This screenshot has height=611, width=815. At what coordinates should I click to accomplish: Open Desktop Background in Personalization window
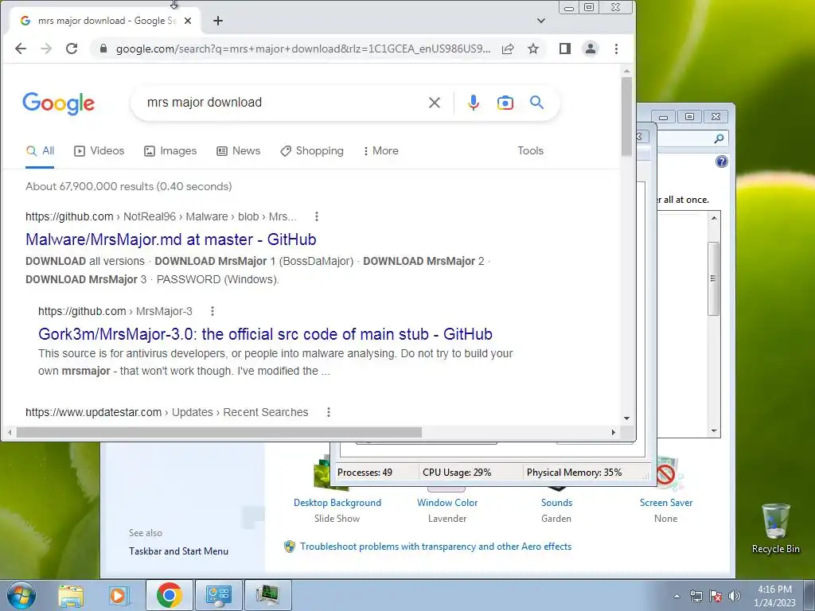click(337, 503)
